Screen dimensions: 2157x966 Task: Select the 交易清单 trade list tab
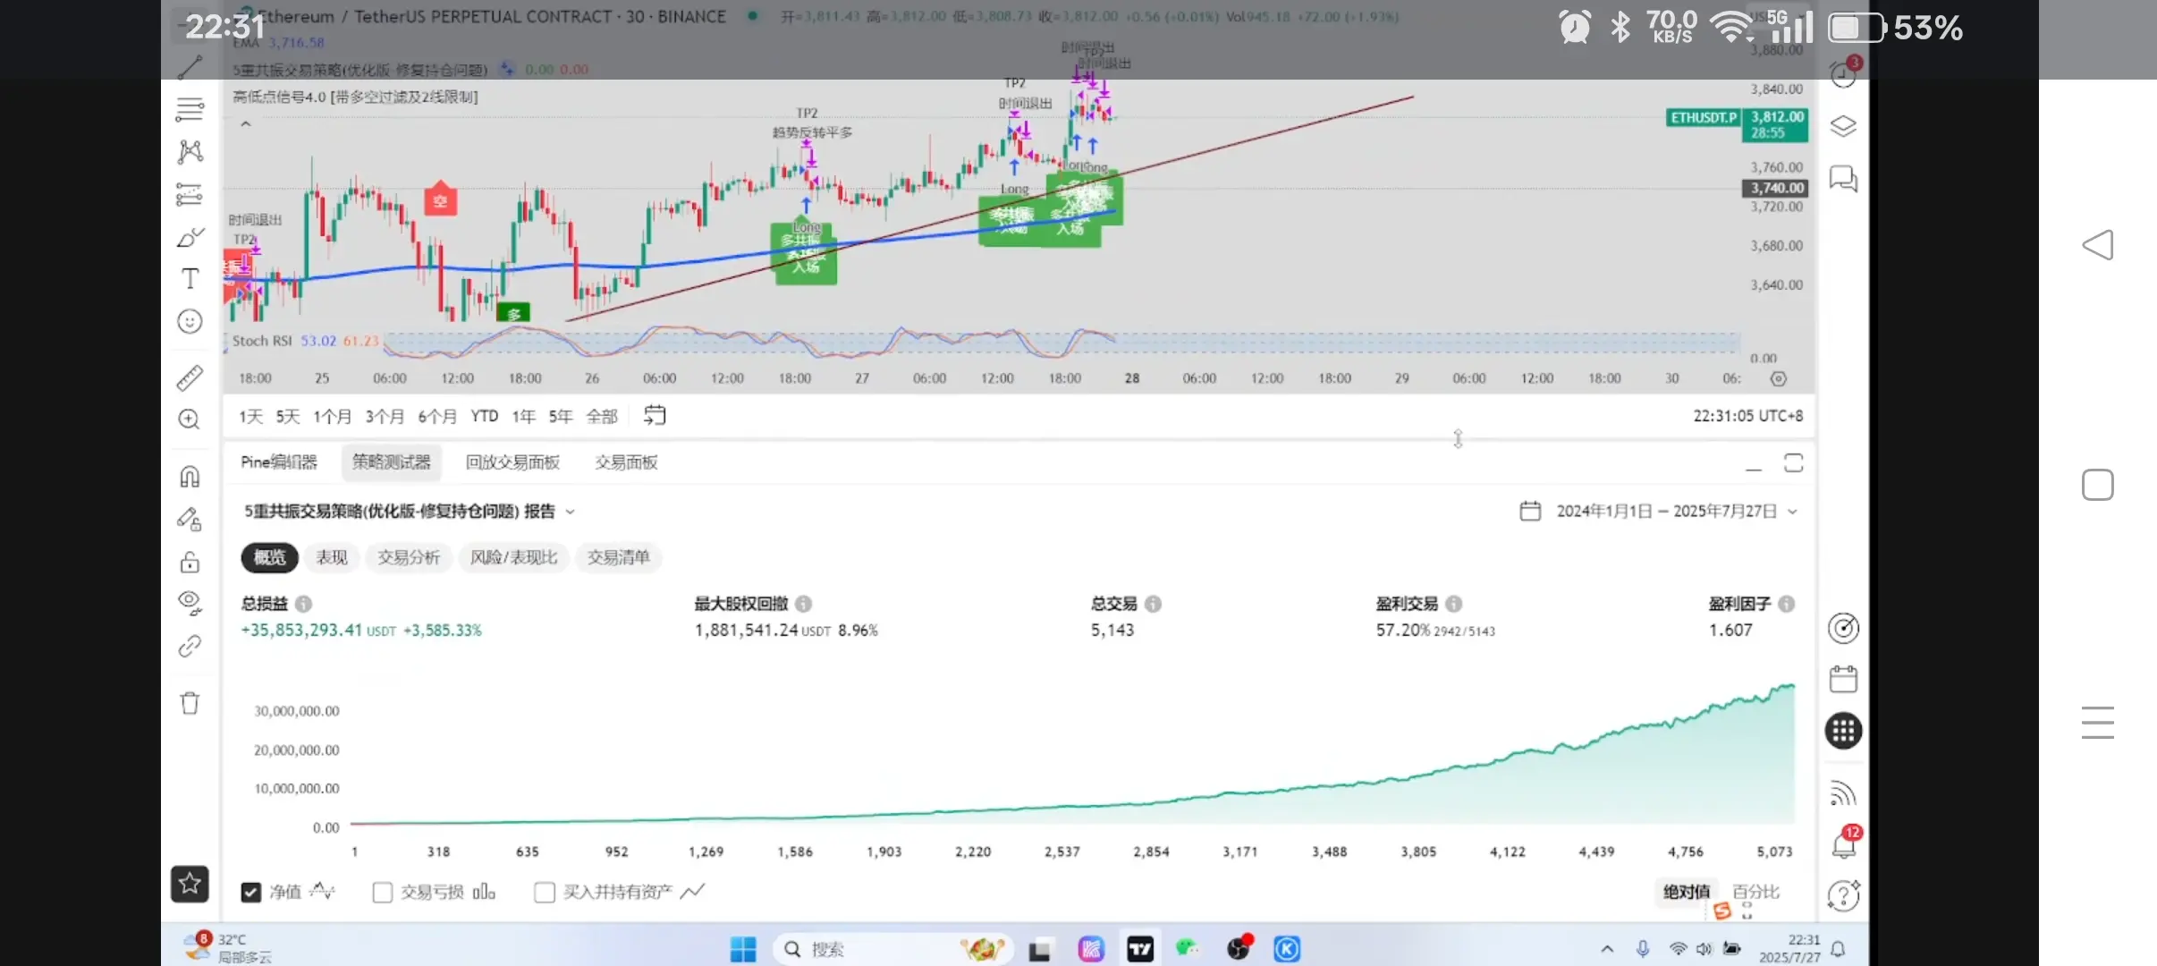click(618, 557)
